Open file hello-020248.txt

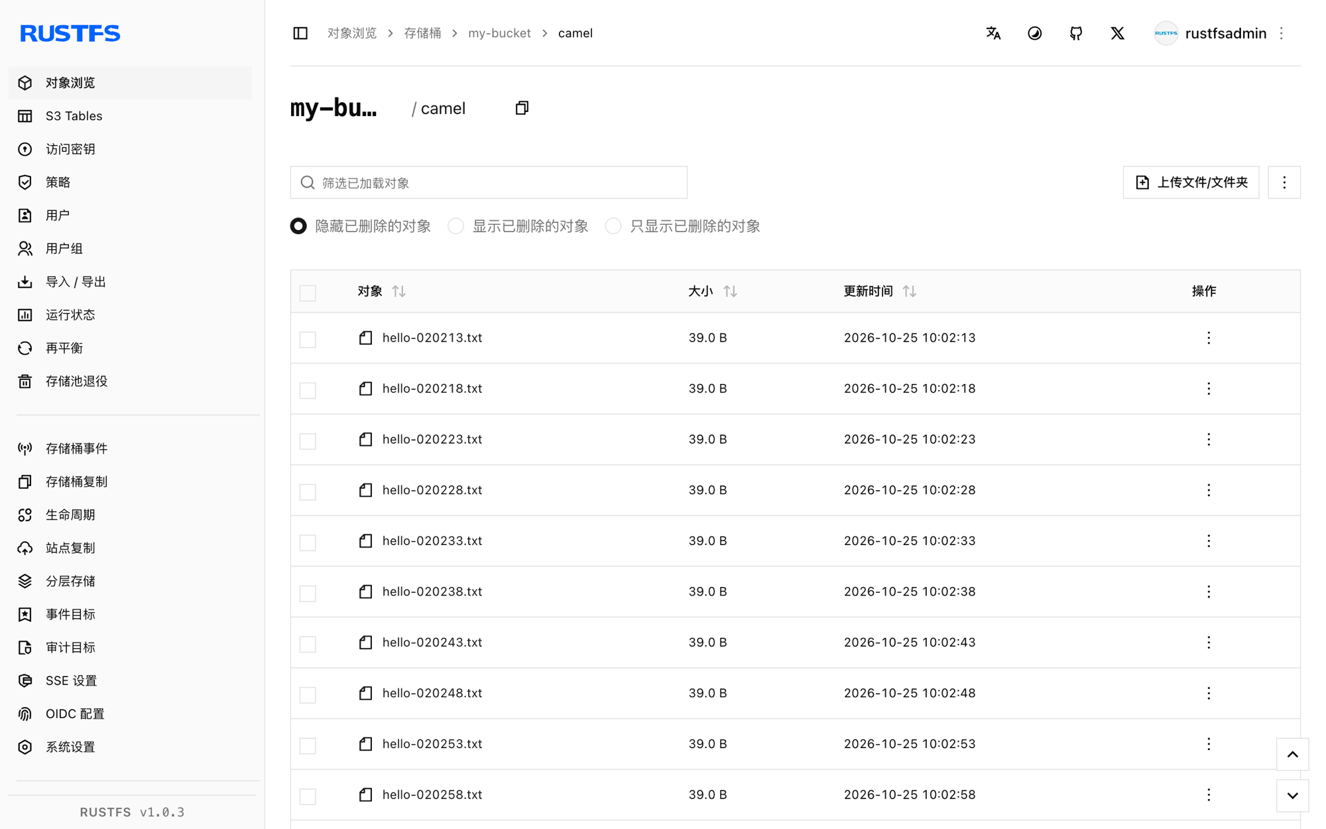[432, 694]
